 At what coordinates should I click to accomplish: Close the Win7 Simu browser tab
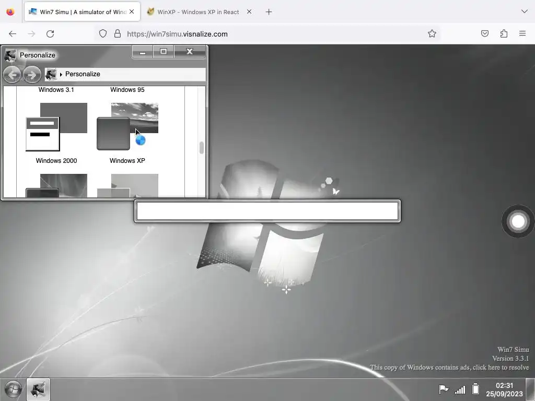pyautogui.click(x=132, y=11)
